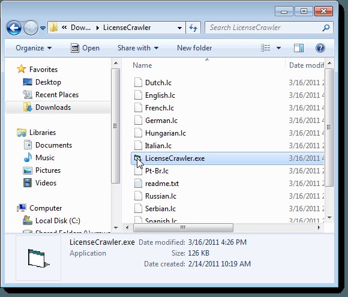Click the readme.txt file name
348x297 pixels.
162,184
